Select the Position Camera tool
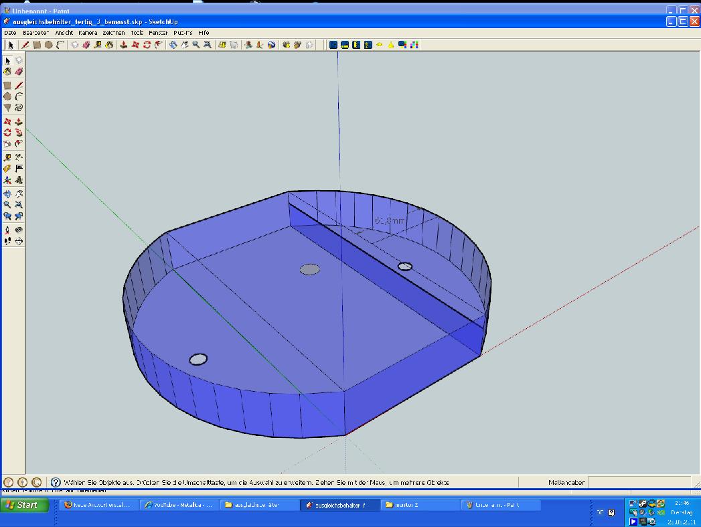Viewport: 701px width, 527px height. tap(7, 230)
